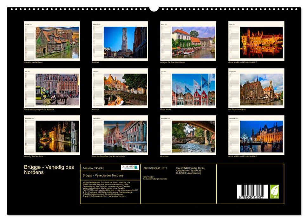Image resolution: width=308 pixels, height=222 pixels.
Task: Open the www.peterroder-photoart.de link
Action: (155, 179)
